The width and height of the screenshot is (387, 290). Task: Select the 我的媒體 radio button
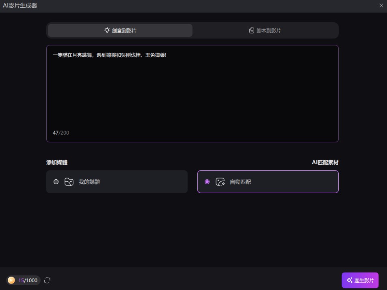coord(56,182)
